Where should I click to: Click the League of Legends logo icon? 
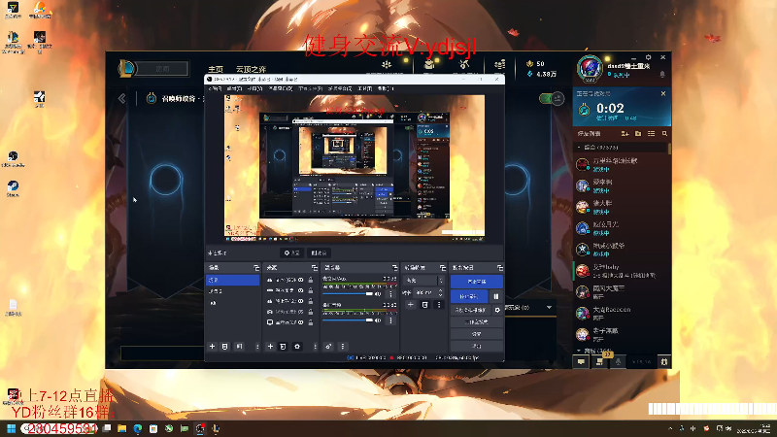click(126, 68)
